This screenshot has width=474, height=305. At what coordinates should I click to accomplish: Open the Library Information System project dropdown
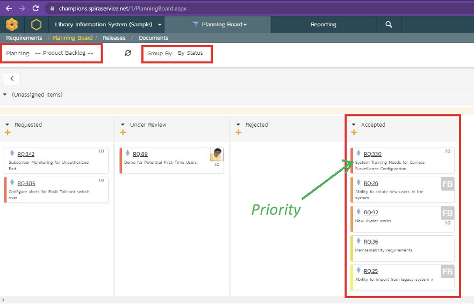tap(108, 25)
